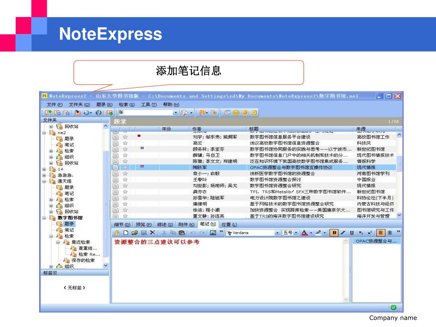The image size is (436, 327).
Task: Click the undo arrow icon
Action: (193, 233)
